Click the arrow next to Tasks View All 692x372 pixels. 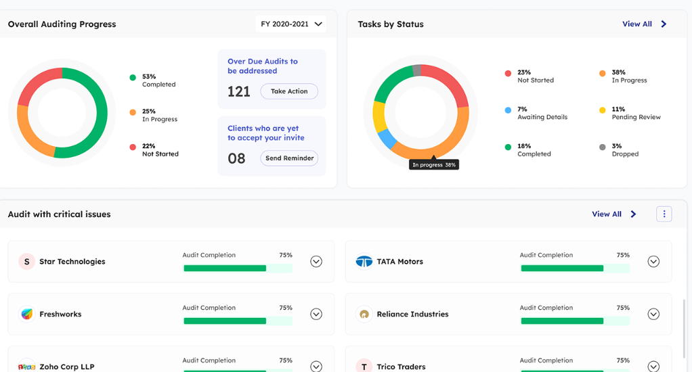664,24
